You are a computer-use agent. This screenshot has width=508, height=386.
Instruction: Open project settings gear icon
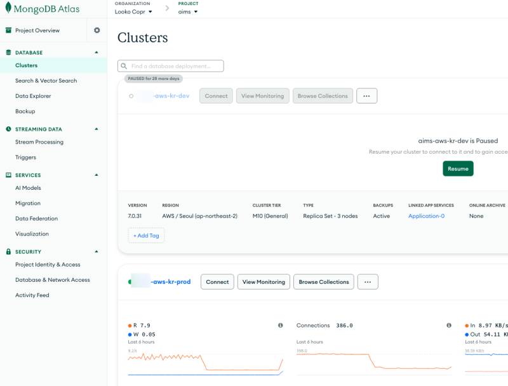(97, 30)
